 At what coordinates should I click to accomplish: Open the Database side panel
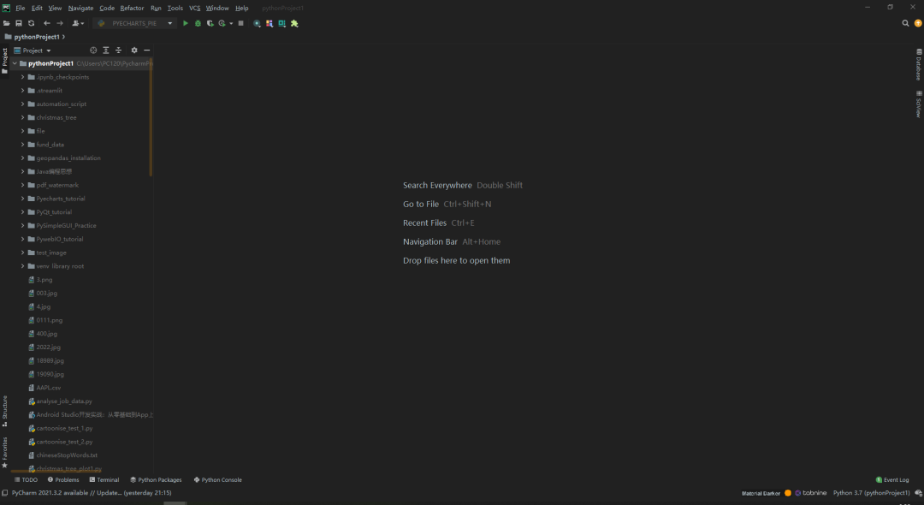coord(919,67)
